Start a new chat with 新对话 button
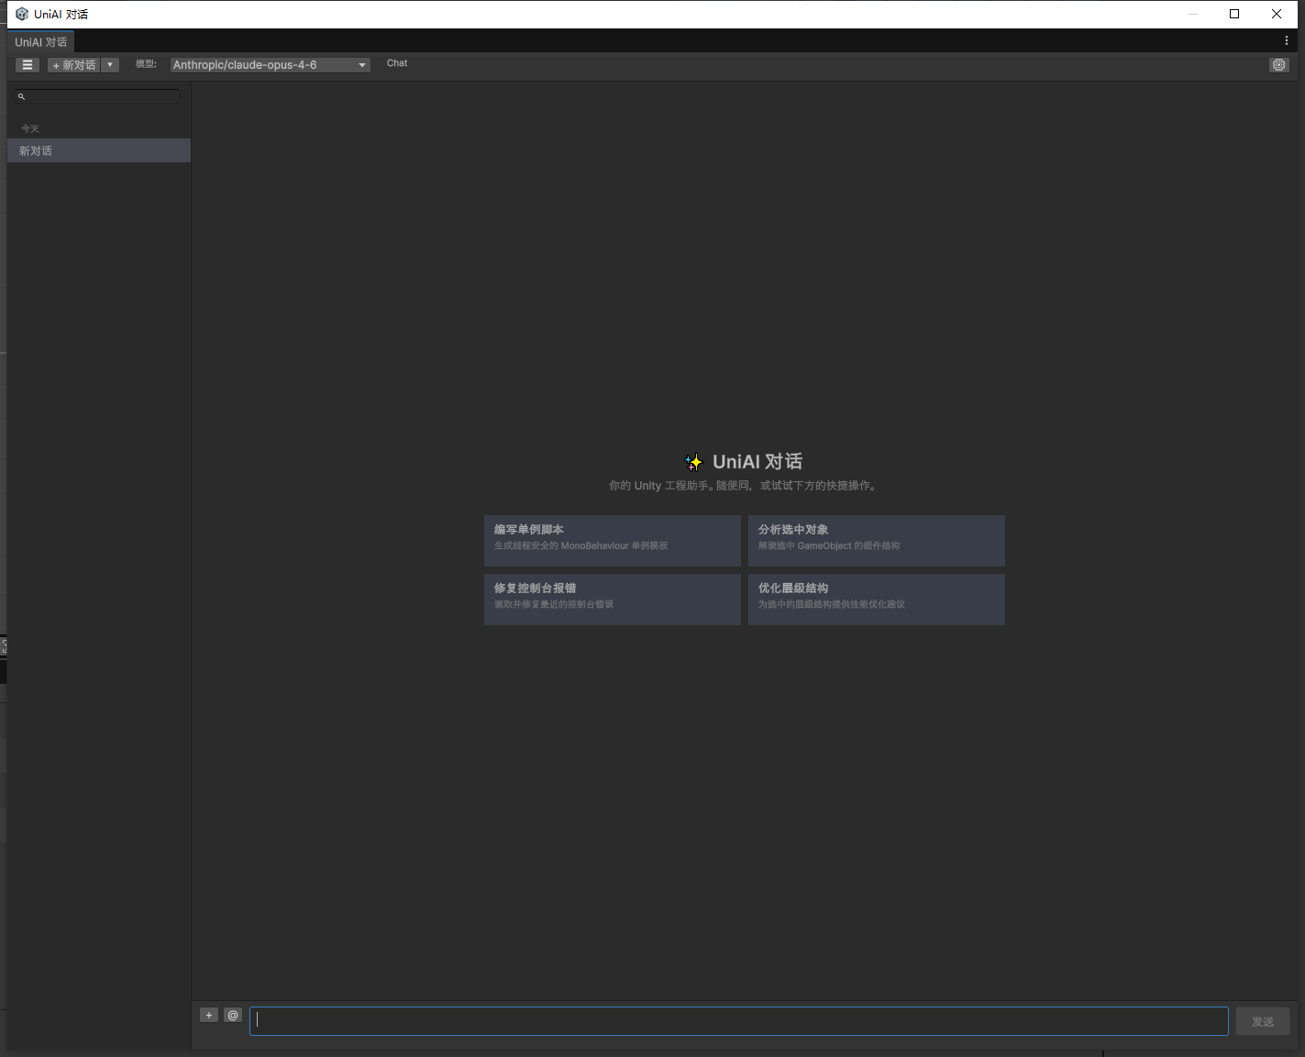The width and height of the screenshot is (1305, 1057). click(x=74, y=65)
